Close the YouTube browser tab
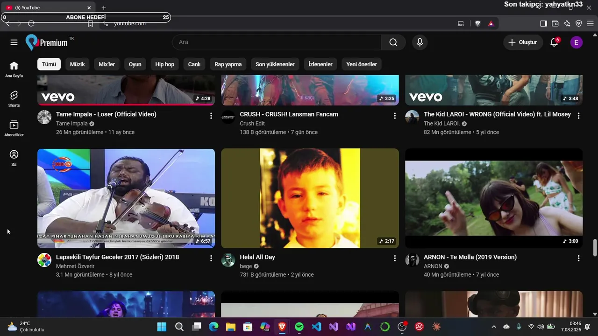Image resolution: width=598 pixels, height=336 pixels. tap(89, 8)
